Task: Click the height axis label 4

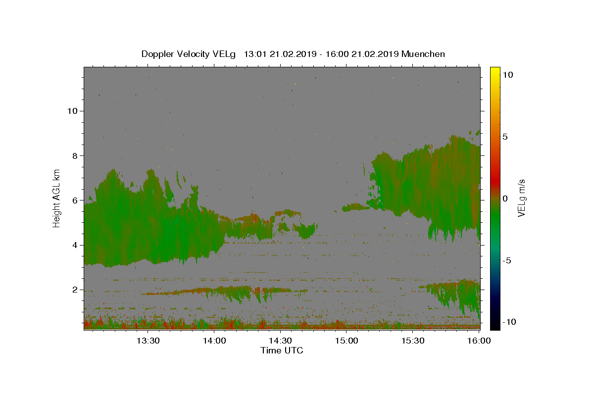Action: point(75,245)
